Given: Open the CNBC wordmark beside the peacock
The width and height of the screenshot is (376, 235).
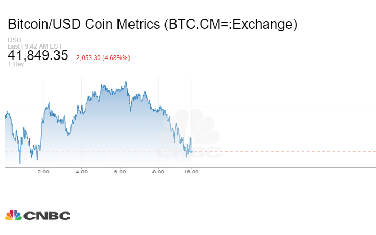Looking at the screenshot, I should 46,215.
